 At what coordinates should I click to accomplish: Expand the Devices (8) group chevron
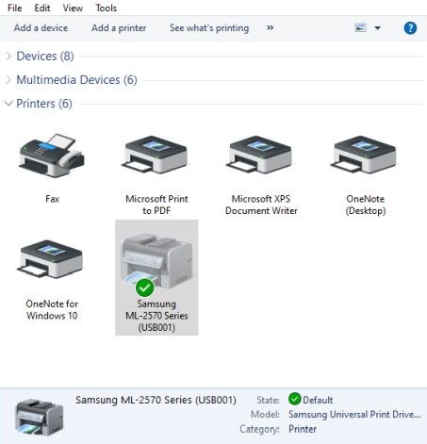click(x=8, y=56)
